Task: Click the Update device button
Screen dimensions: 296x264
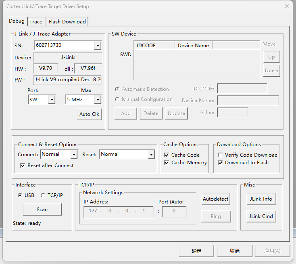Action: 177,113
